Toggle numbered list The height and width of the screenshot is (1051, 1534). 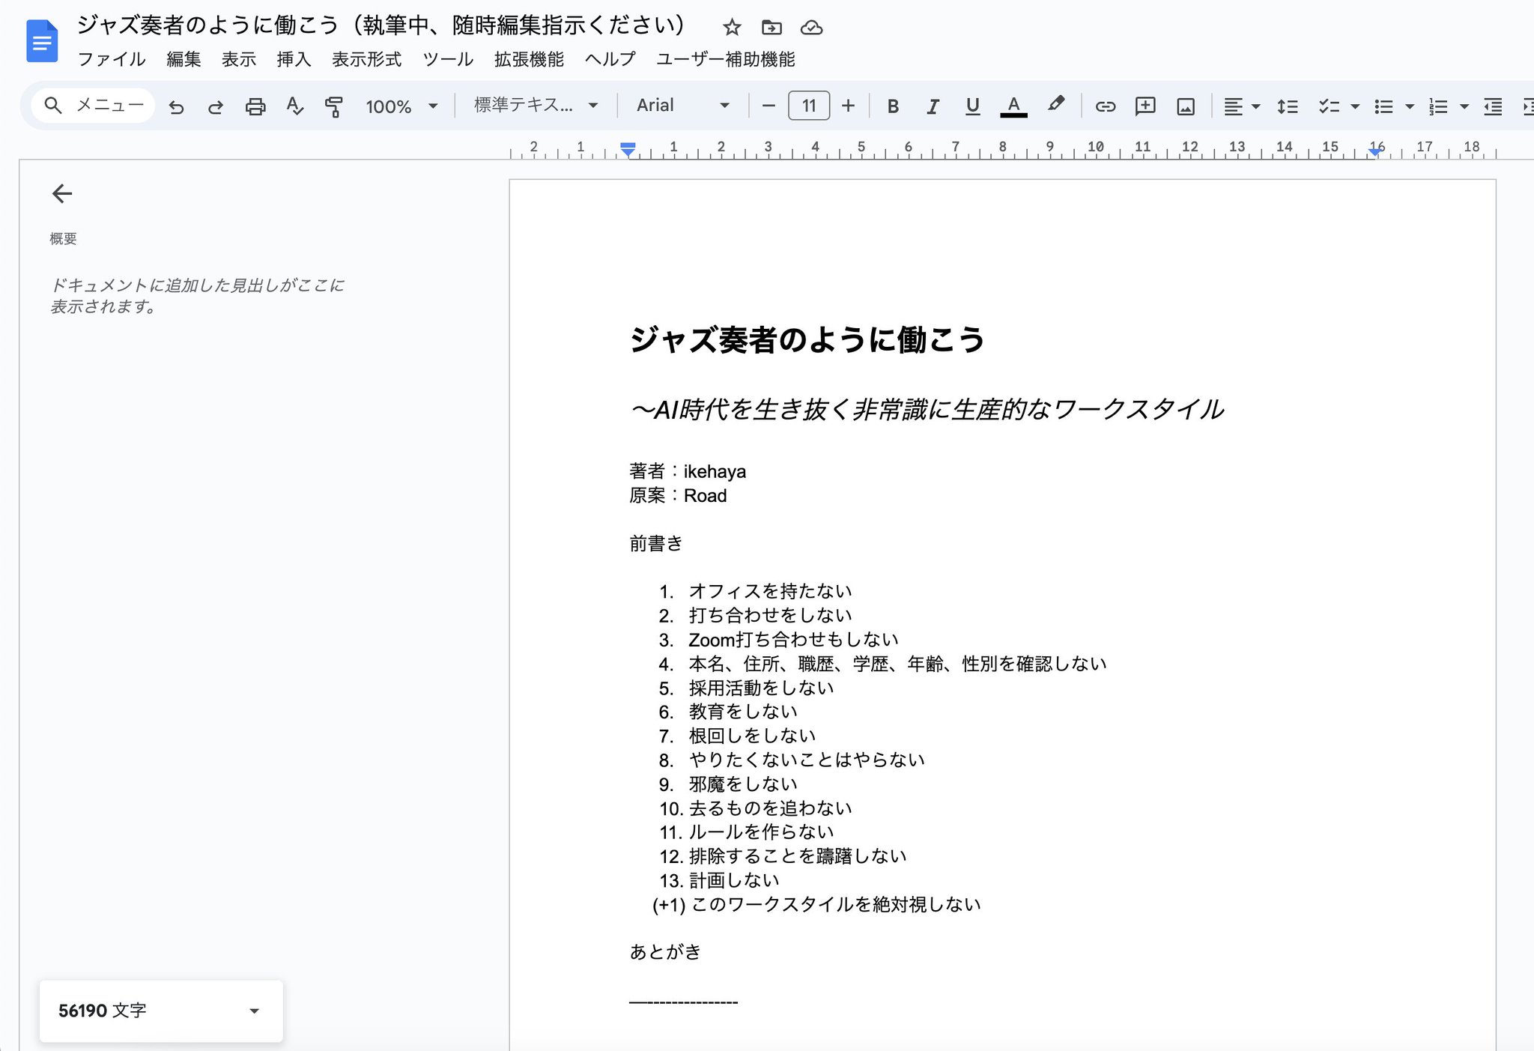click(x=1437, y=106)
